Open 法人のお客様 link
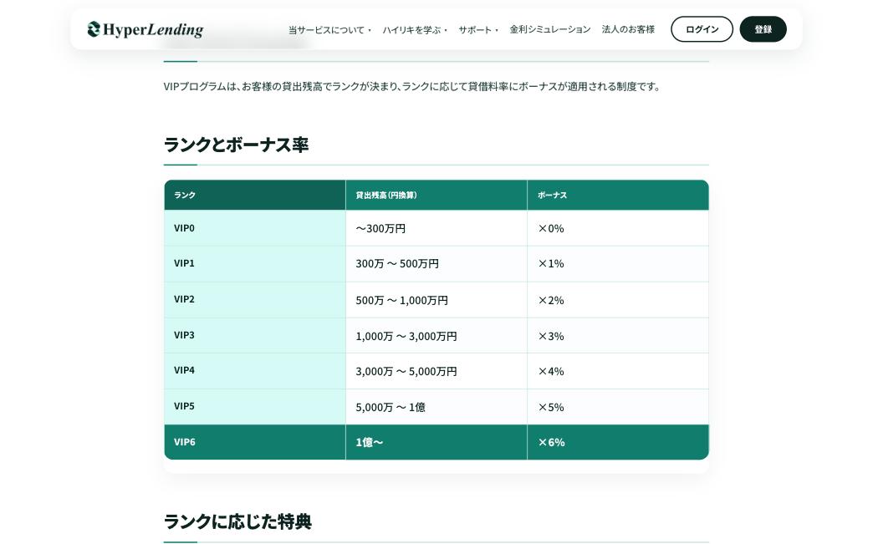Screen dimensions: 873x544 pyautogui.click(x=628, y=29)
